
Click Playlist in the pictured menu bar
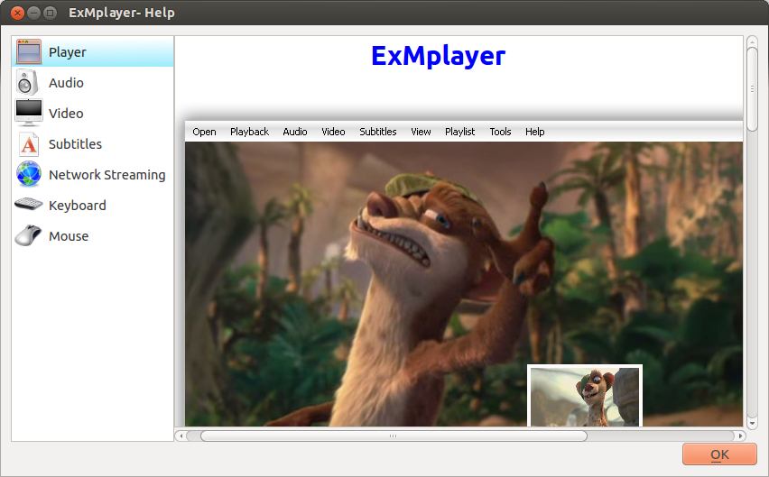click(459, 132)
